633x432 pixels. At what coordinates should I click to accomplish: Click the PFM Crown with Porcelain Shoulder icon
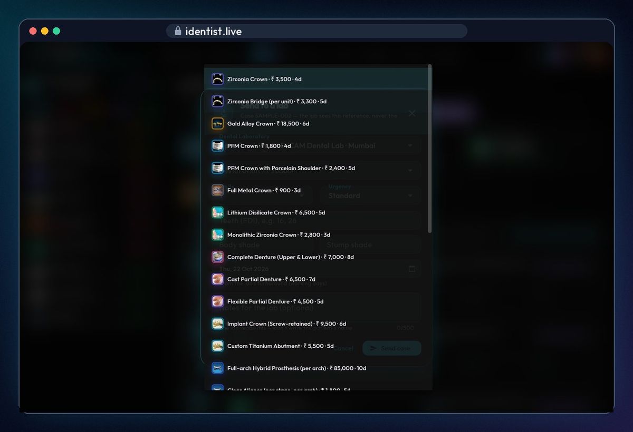pos(218,168)
